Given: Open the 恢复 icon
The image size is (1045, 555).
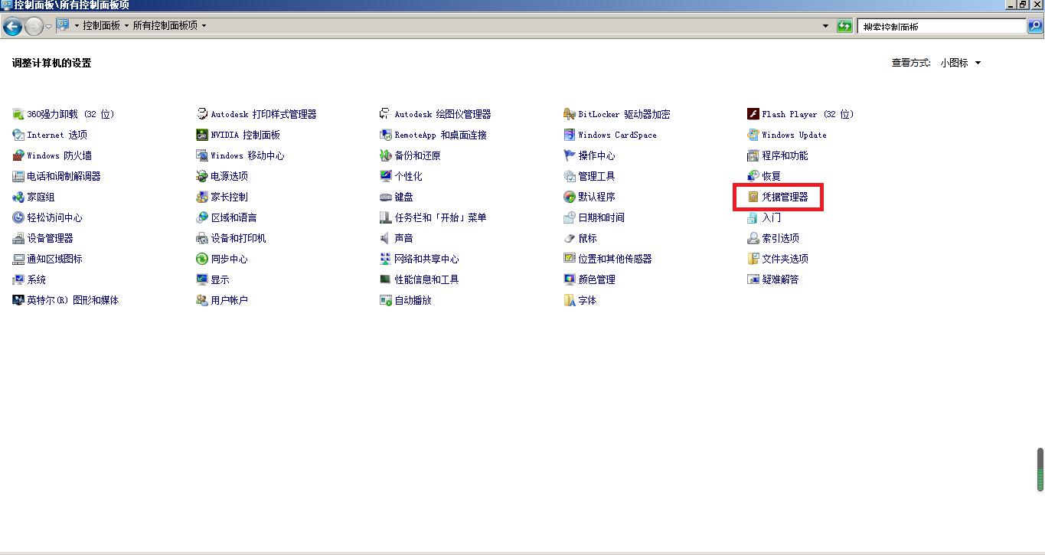Looking at the screenshot, I should tap(753, 176).
